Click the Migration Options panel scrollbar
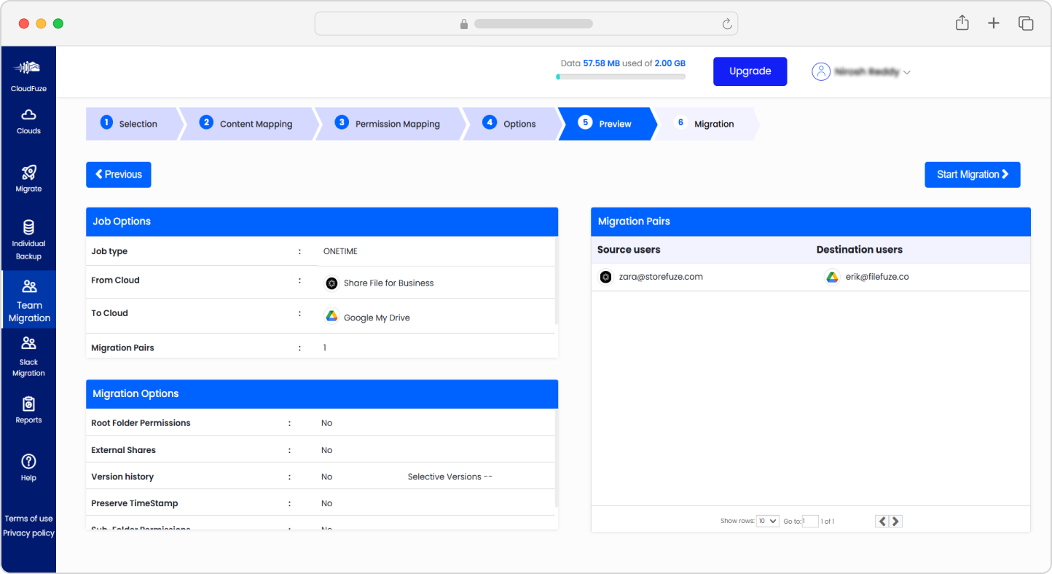1052x574 pixels. (x=556, y=457)
